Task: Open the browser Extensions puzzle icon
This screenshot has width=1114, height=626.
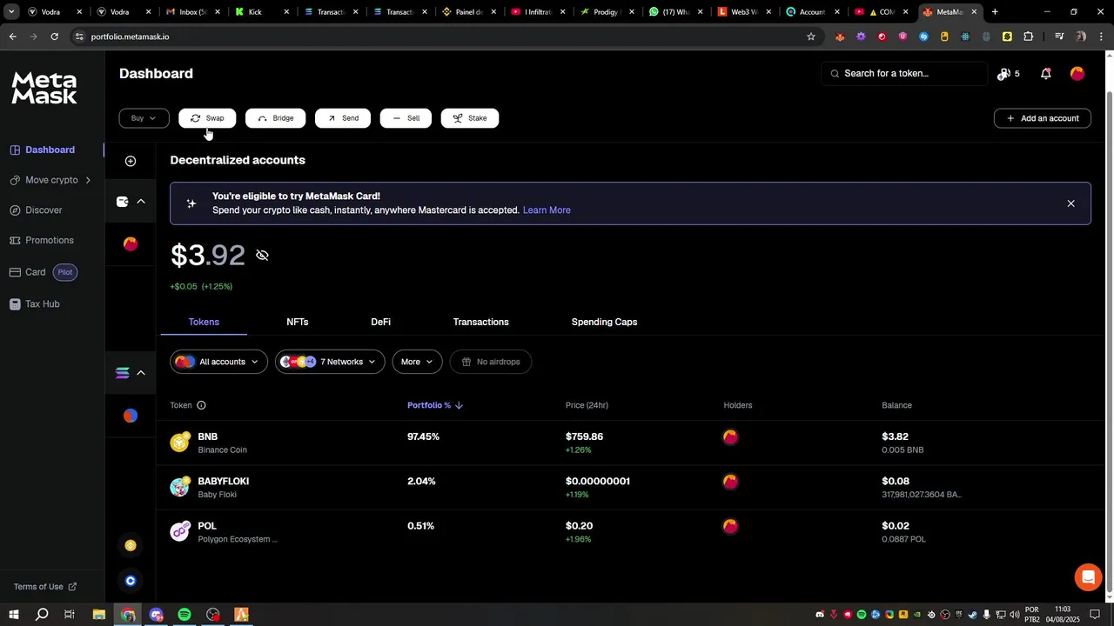Action: click(x=1028, y=37)
